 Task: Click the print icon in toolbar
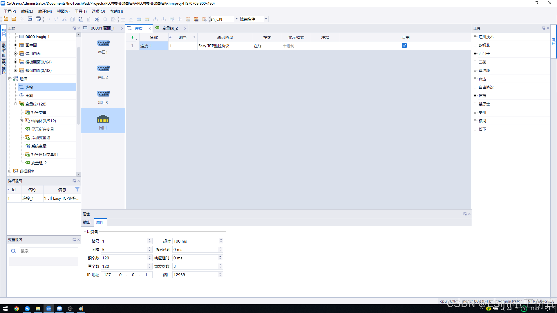coord(38,19)
